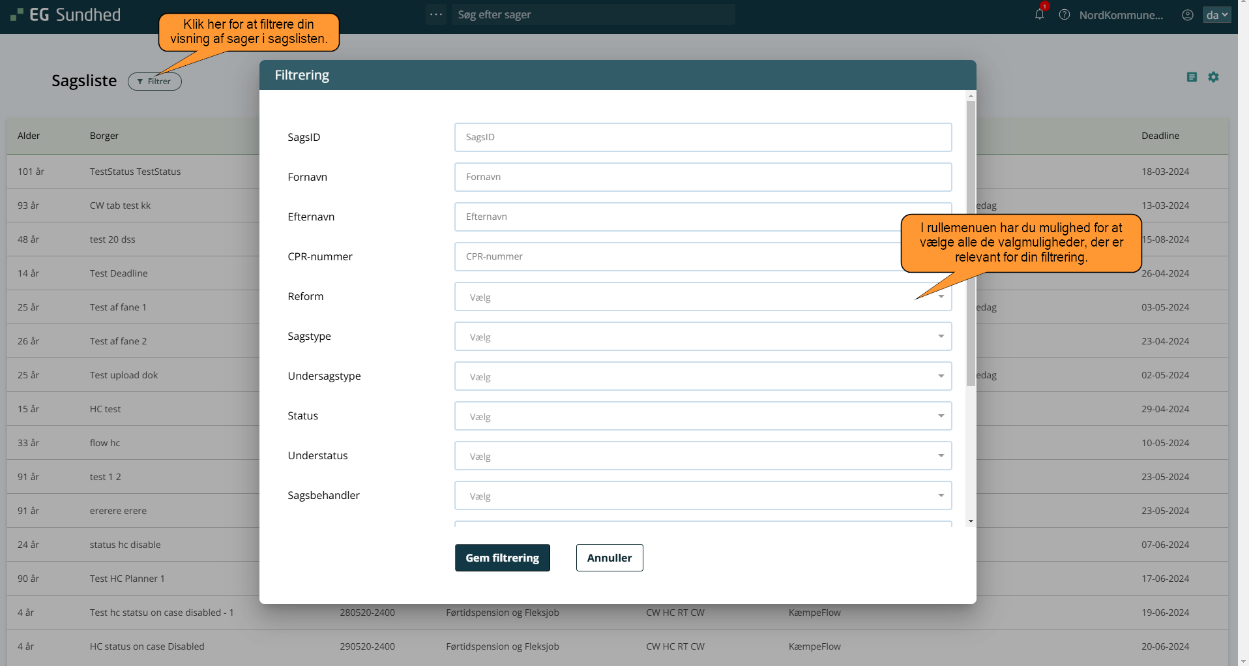The height and width of the screenshot is (666, 1249).
Task: Sort by the Alder column header
Action: tap(29, 136)
